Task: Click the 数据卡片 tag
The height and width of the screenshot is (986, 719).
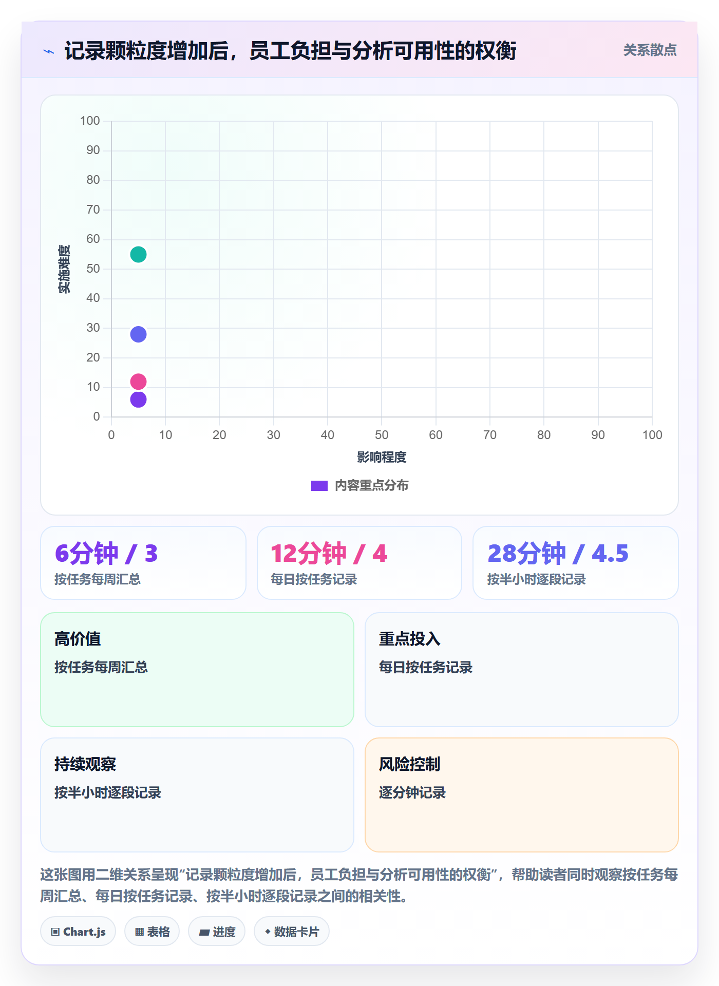Action: click(x=292, y=932)
